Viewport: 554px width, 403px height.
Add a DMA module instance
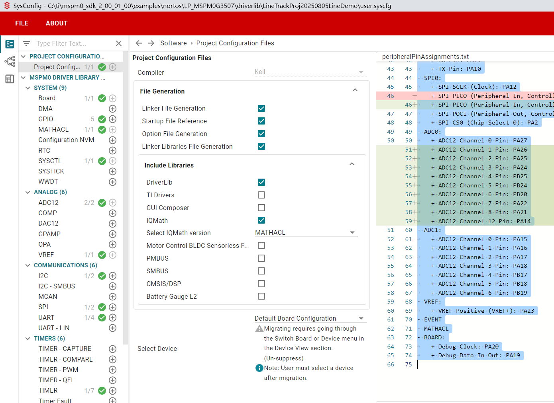113,109
